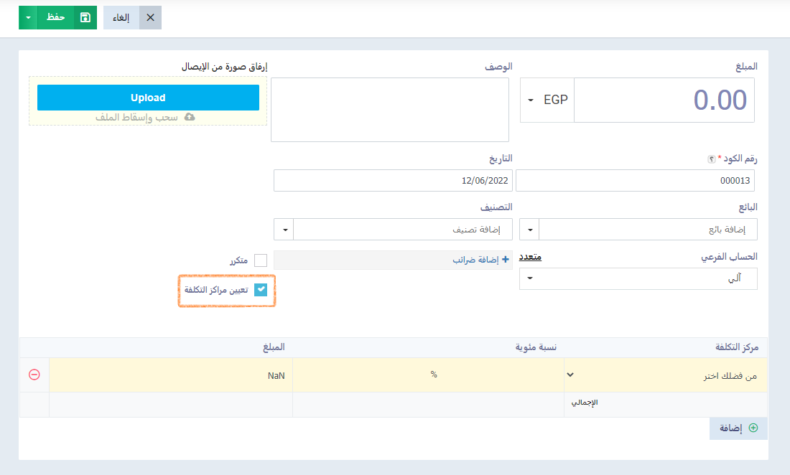Select cost center from من فضلك اختر
790x475 pixels.
[x=666, y=375]
